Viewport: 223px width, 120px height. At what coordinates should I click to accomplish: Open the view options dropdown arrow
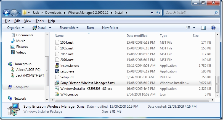194,28
